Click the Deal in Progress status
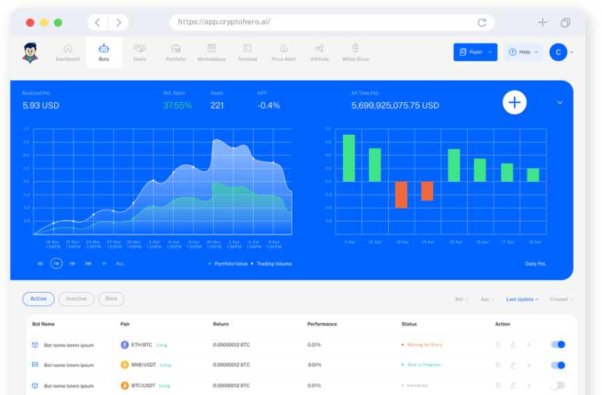The width and height of the screenshot is (602, 395). [421, 364]
